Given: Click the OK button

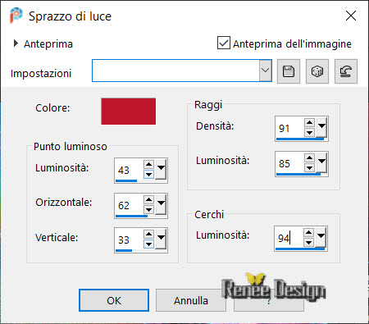Looking at the screenshot, I should pos(114,300).
